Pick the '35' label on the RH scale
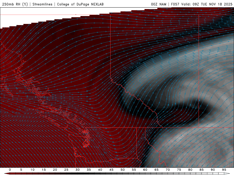 pyautogui.click(x=89, y=170)
